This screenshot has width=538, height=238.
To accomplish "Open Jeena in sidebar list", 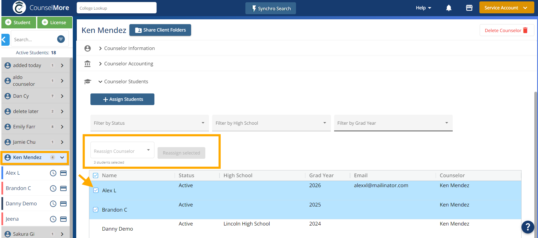I will click(12, 219).
